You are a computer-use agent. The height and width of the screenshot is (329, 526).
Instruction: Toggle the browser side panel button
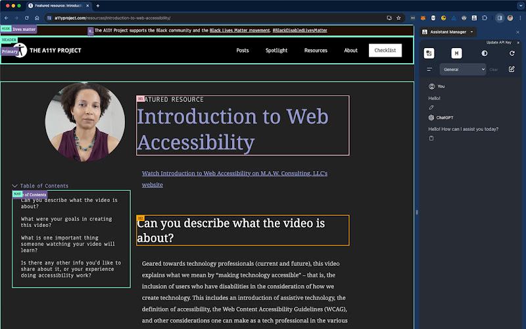pos(500,18)
